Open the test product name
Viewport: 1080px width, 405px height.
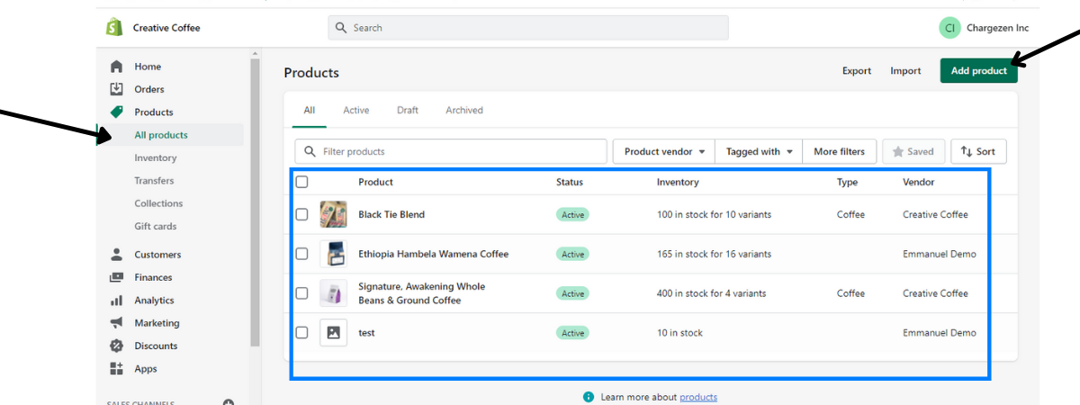point(366,333)
